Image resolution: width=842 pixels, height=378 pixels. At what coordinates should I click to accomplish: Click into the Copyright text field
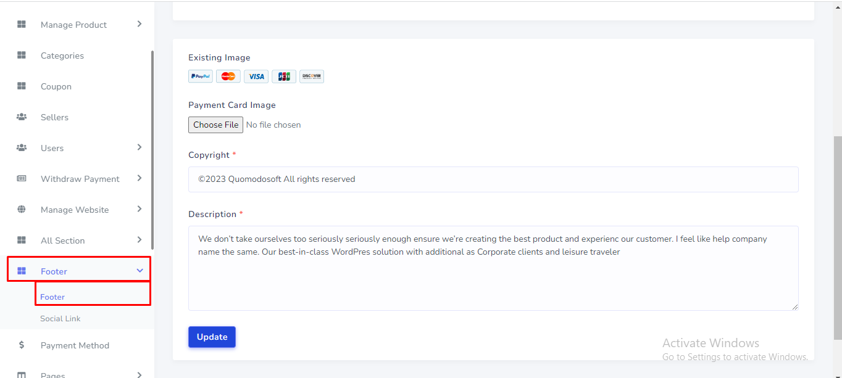pyautogui.click(x=493, y=179)
